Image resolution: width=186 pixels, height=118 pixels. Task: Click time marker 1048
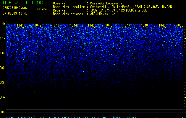coord(145,25)
